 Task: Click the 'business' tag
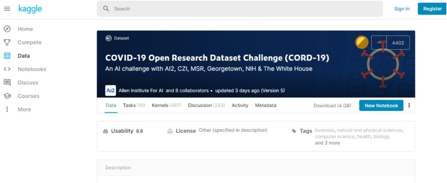point(324,130)
